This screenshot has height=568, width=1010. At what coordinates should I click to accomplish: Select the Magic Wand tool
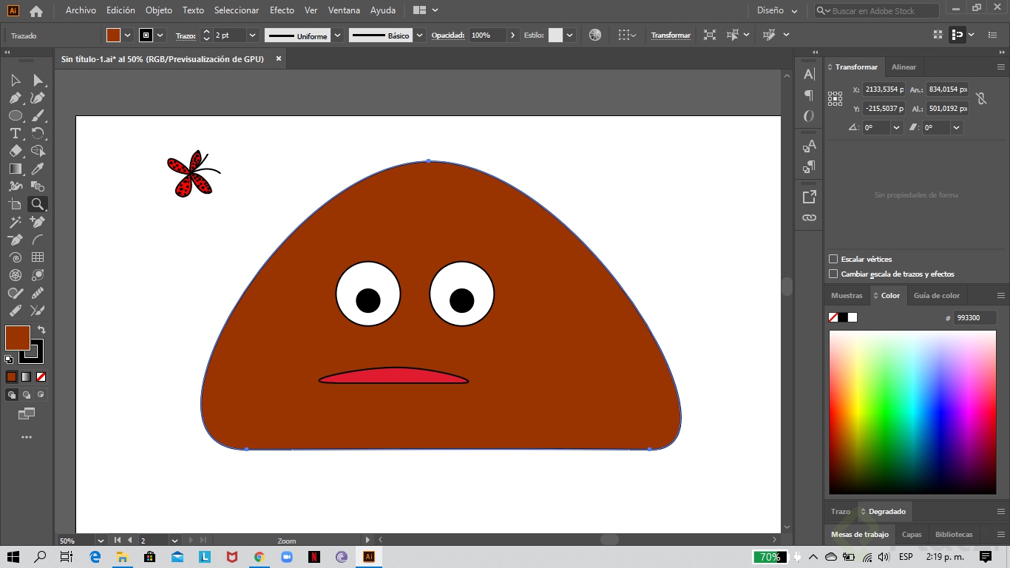[x=16, y=222]
